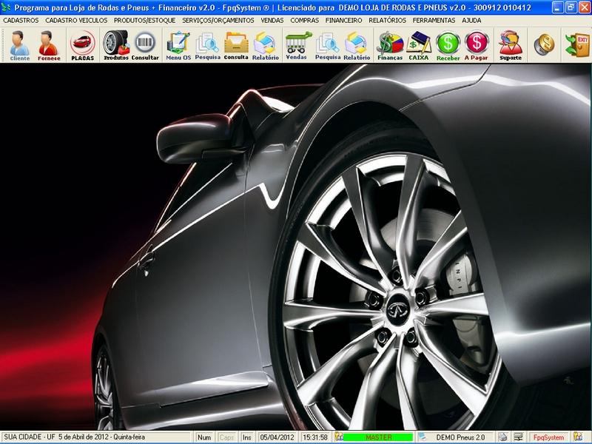The height and width of the screenshot is (444, 592).
Task: Click the Vendas shopping cart icon
Action: tap(296, 45)
